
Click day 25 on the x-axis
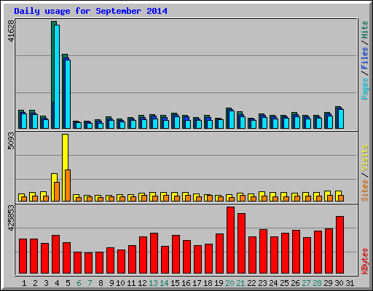284,283
